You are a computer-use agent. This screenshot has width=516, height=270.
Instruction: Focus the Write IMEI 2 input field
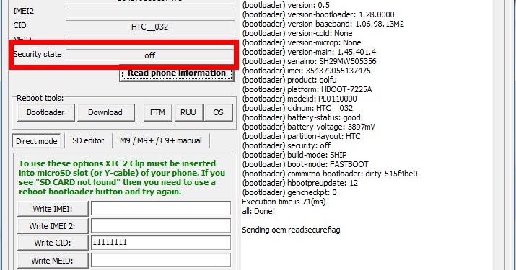[161, 225]
